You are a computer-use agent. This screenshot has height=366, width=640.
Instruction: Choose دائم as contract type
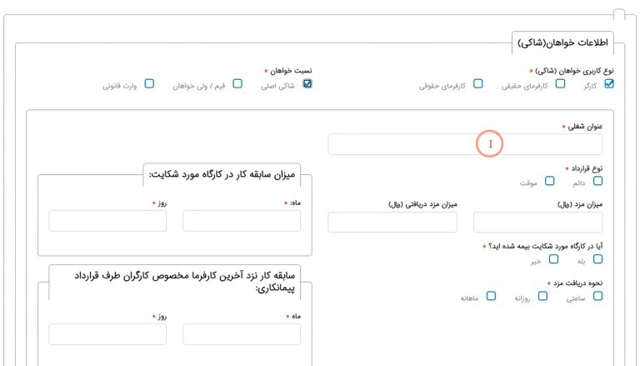(x=597, y=181)
